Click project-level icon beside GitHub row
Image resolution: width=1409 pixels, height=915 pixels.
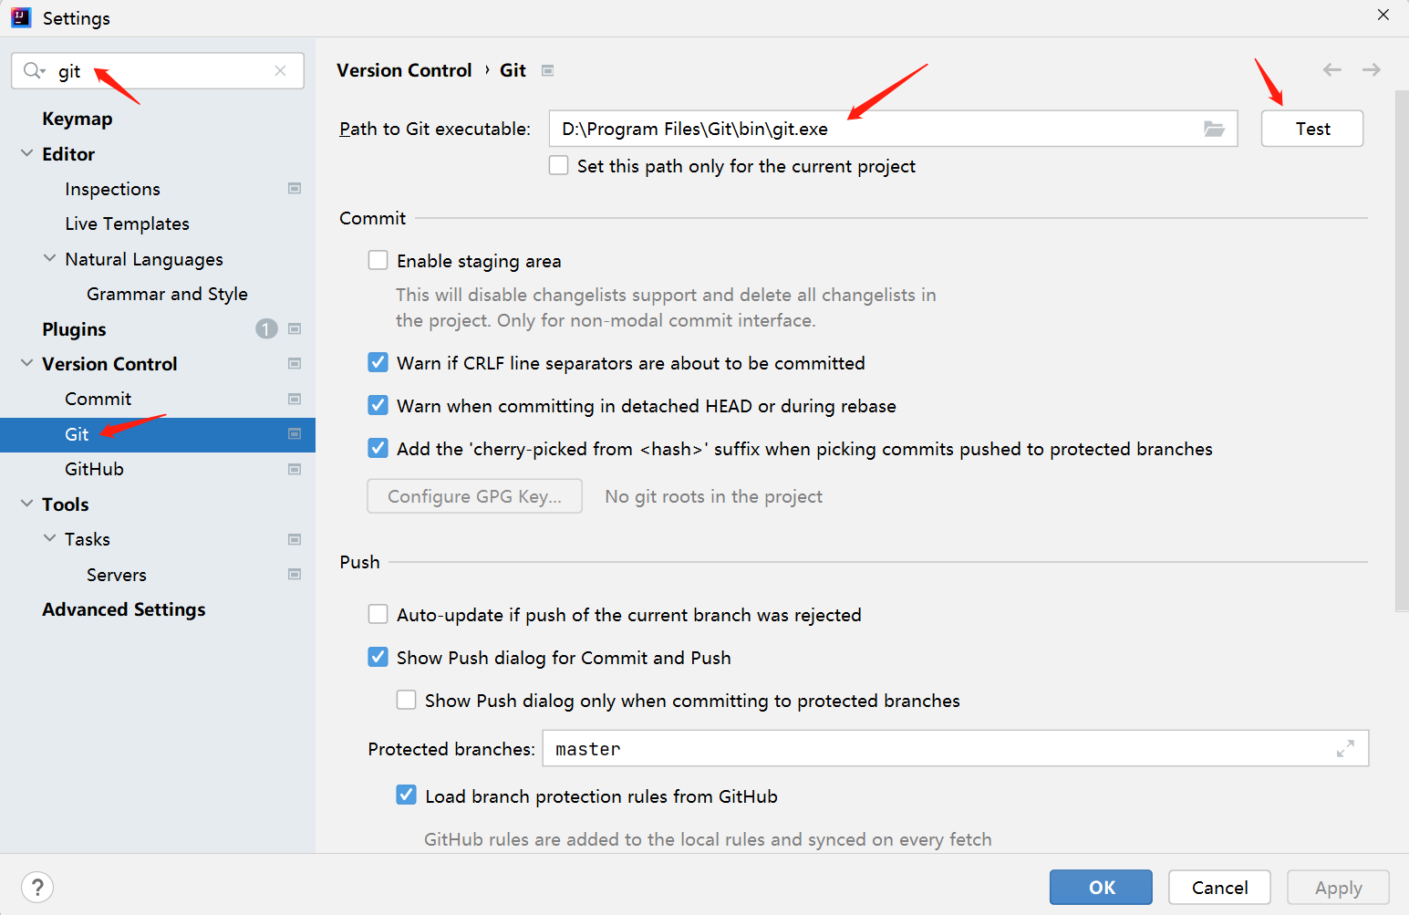(295, 469)
